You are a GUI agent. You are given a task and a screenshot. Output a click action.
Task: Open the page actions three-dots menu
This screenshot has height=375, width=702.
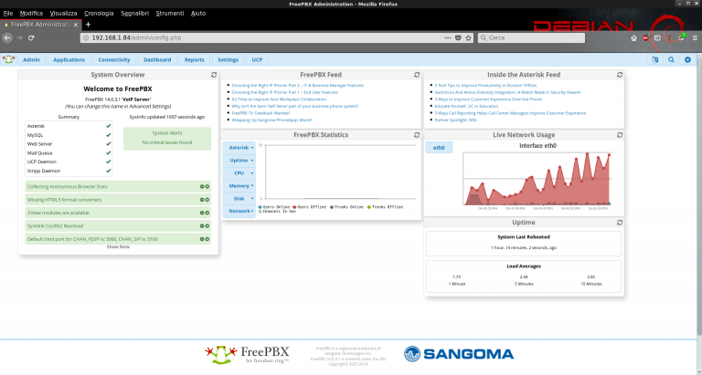click(448, 38)
